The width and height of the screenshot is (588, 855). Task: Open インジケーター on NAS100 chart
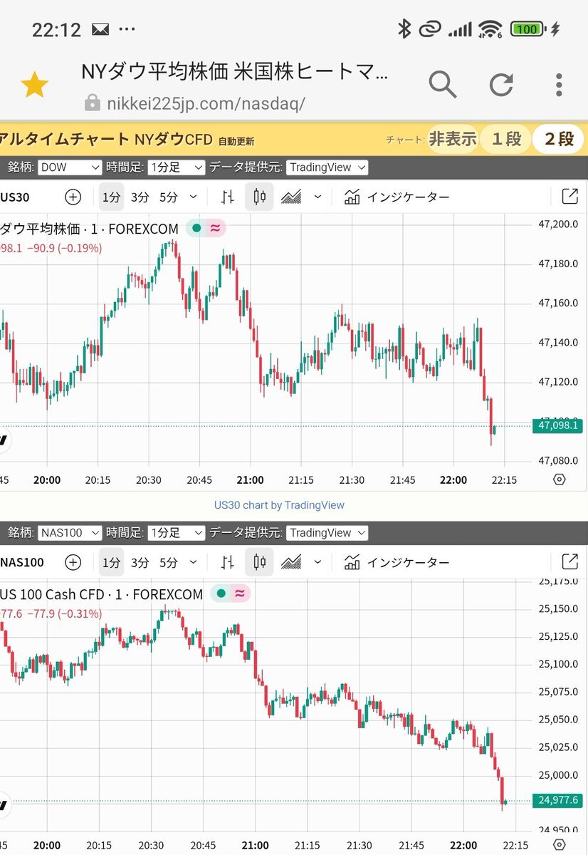(397, 562)
